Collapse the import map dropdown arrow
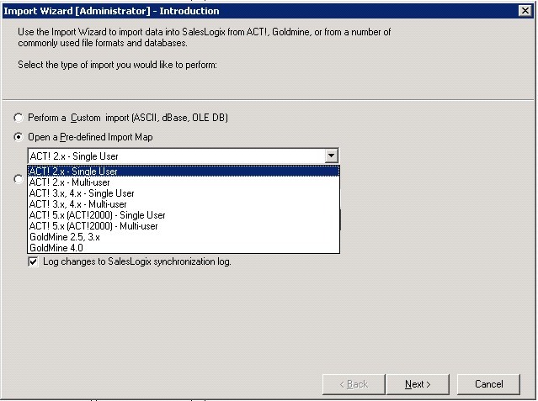The height and width of the screenshot is (401, 538). click(x=331, y=156)
